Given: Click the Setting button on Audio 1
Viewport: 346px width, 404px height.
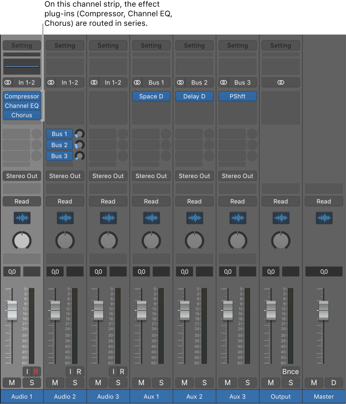Looking at the screenshot, I should coord(21,45).
